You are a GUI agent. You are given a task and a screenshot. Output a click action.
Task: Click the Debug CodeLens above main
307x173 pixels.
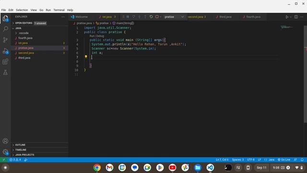[100, 36]
